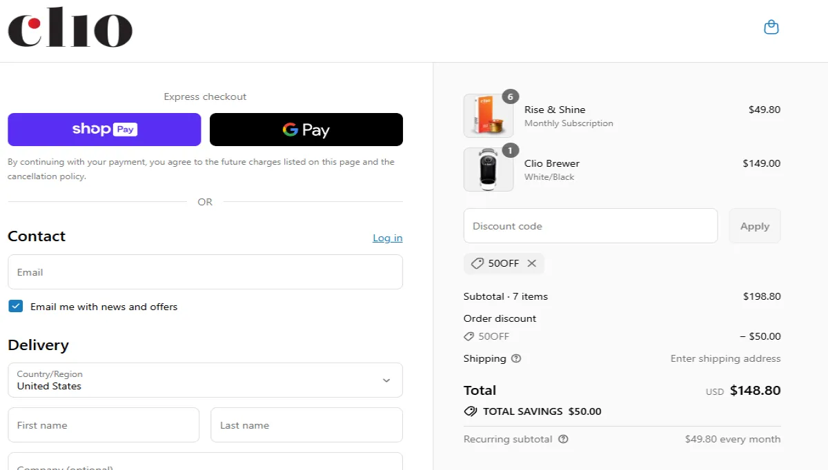Viewport: 828px width, 470px height.
Task: Open the Country/Region dropdown
Action: (x=205, y=380)
